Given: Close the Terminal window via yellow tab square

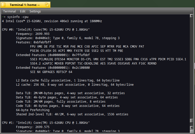Looking at the screenshot, I should tap(3, 5).
